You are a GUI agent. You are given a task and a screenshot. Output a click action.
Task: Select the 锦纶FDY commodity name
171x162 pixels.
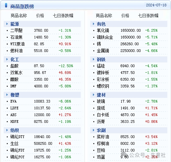(18, 150)
